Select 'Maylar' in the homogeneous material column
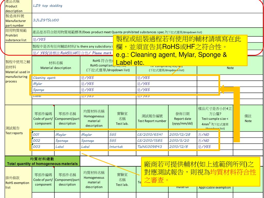The width and height of the screenshot is (264, 198). point(94,135)
